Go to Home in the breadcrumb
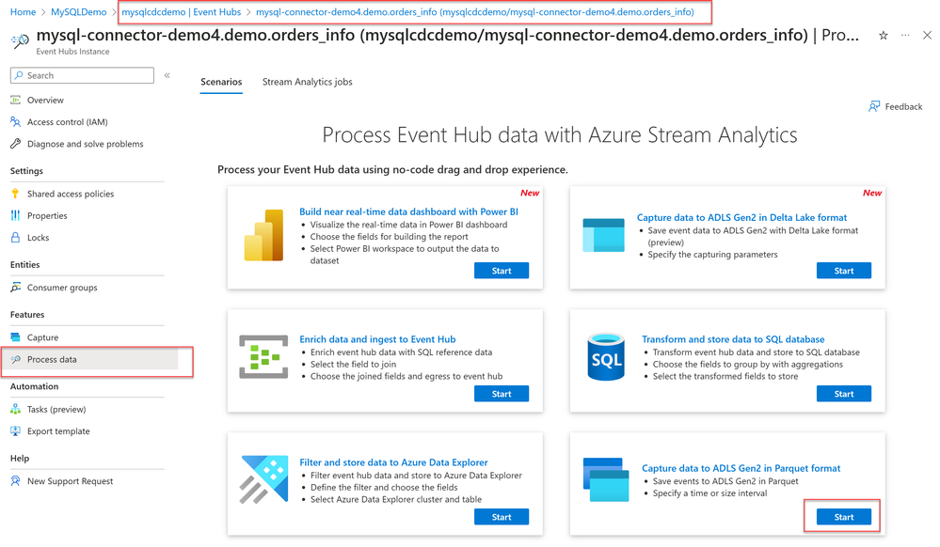 click(23, 12)
